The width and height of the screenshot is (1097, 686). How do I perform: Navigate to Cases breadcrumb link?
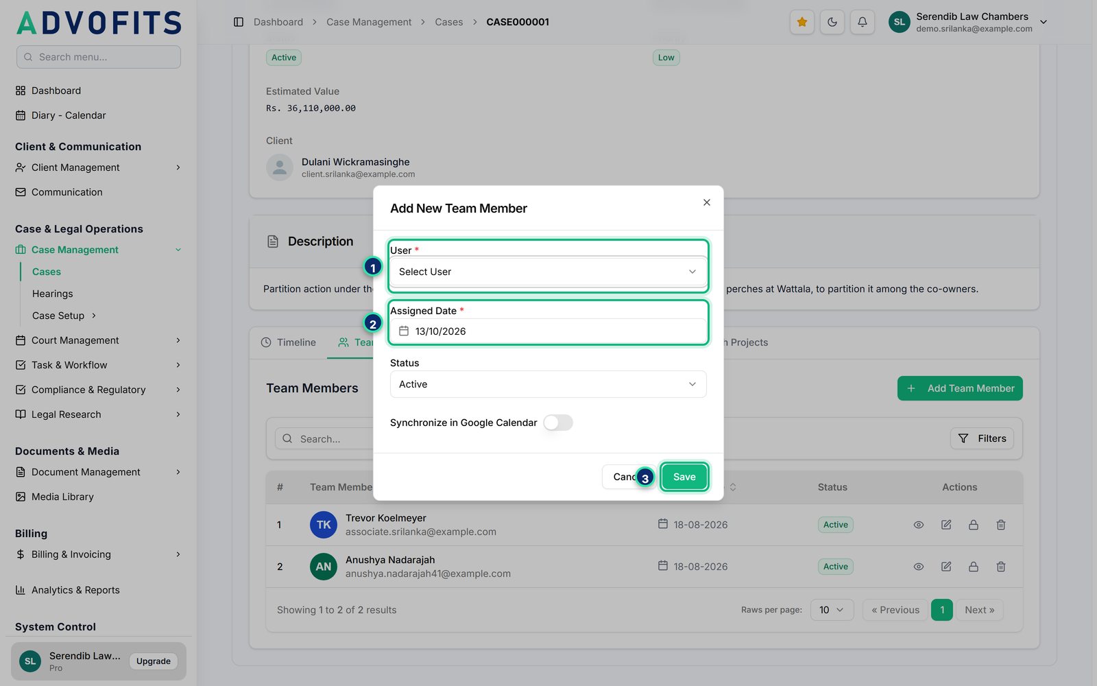pyautogui.click(x=449, y=22)
